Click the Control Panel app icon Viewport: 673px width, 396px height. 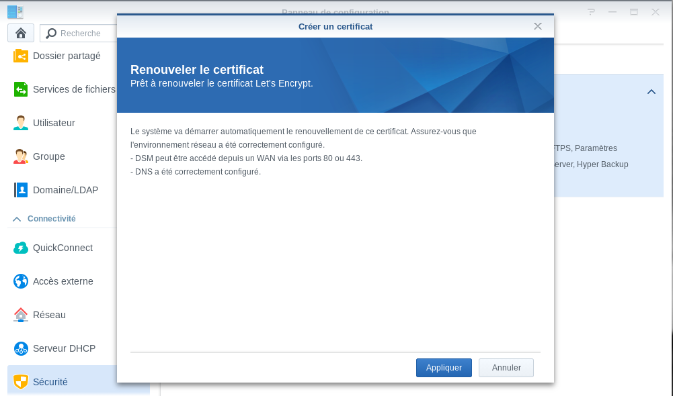click(x=15, y=11)
